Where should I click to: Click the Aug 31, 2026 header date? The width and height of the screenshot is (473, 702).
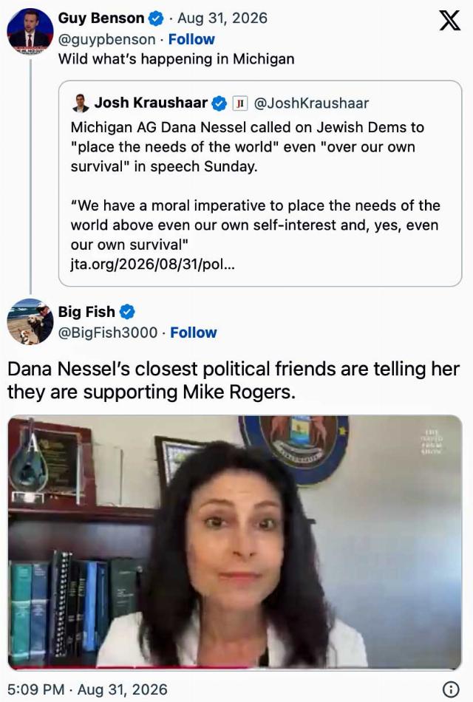(222, 18)
